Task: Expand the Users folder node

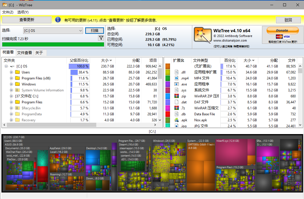Action: 11,72
